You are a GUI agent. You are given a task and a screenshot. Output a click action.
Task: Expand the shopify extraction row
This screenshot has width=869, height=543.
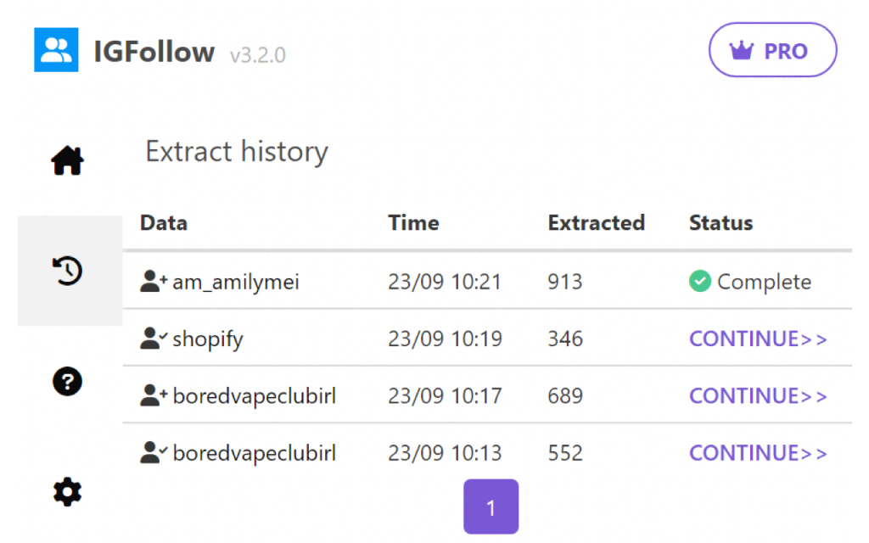pyautogui.click(x=208, y=338)
